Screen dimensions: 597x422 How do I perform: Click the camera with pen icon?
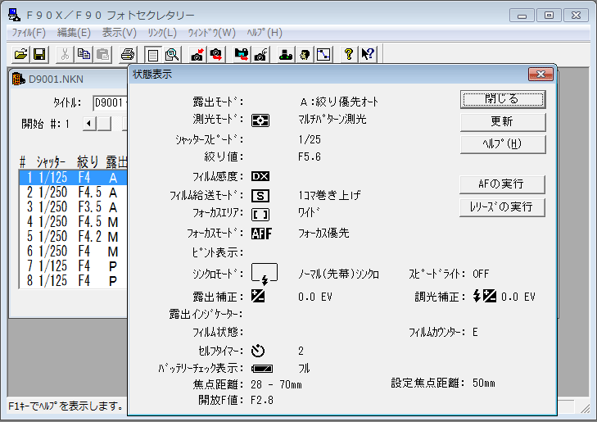point(260,54)
